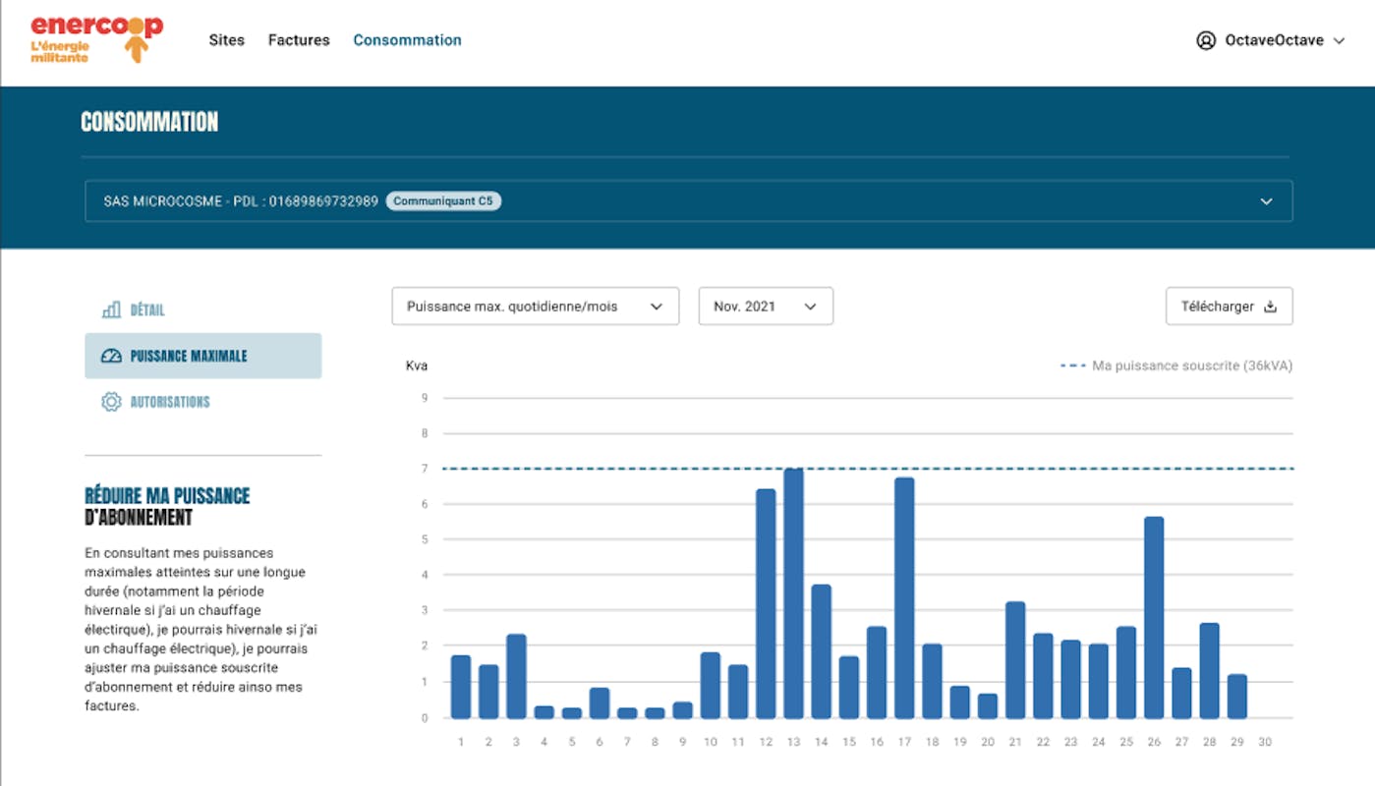This screenshot has width=1375, height=786.
Task: Click the bar for day 4
Action: click(544, 712)
